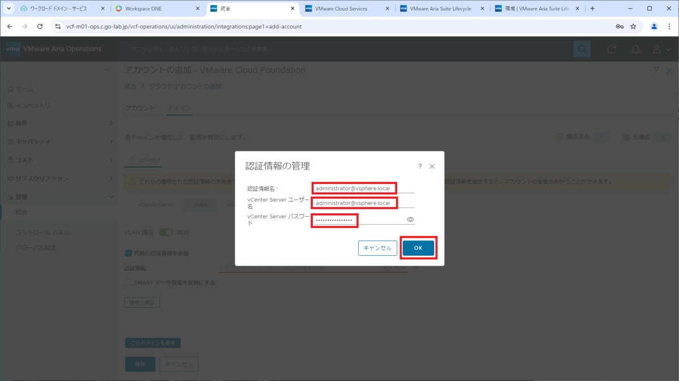This screenshot has height=381, width=679.
Task: Collapse the left navigation with double chevron
Action: point(109,69)
